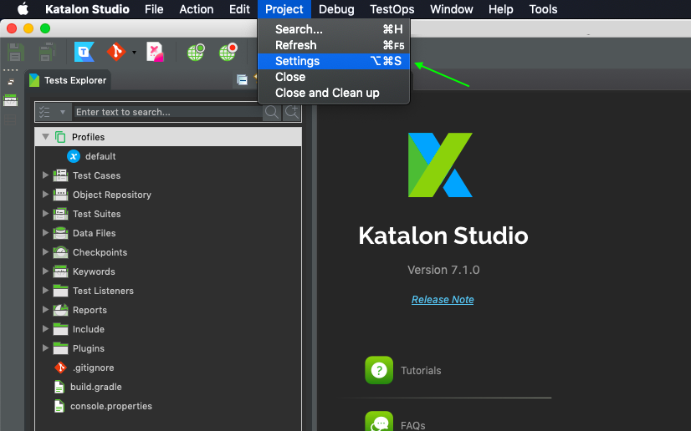Select the Profiles folder icon
Image resolution: width=691 pixels, height=431 pixels.
click(60, 137)
